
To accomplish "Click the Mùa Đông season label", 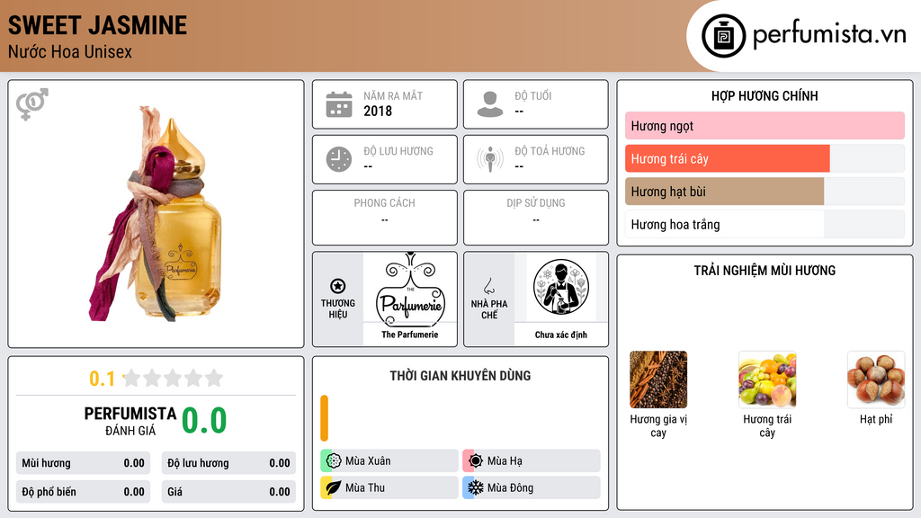I will pyautogui.click(x=510, y=487).
